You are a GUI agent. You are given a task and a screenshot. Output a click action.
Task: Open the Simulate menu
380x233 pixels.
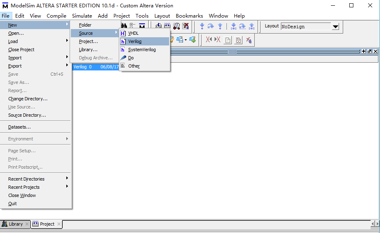tap(82, 16)
